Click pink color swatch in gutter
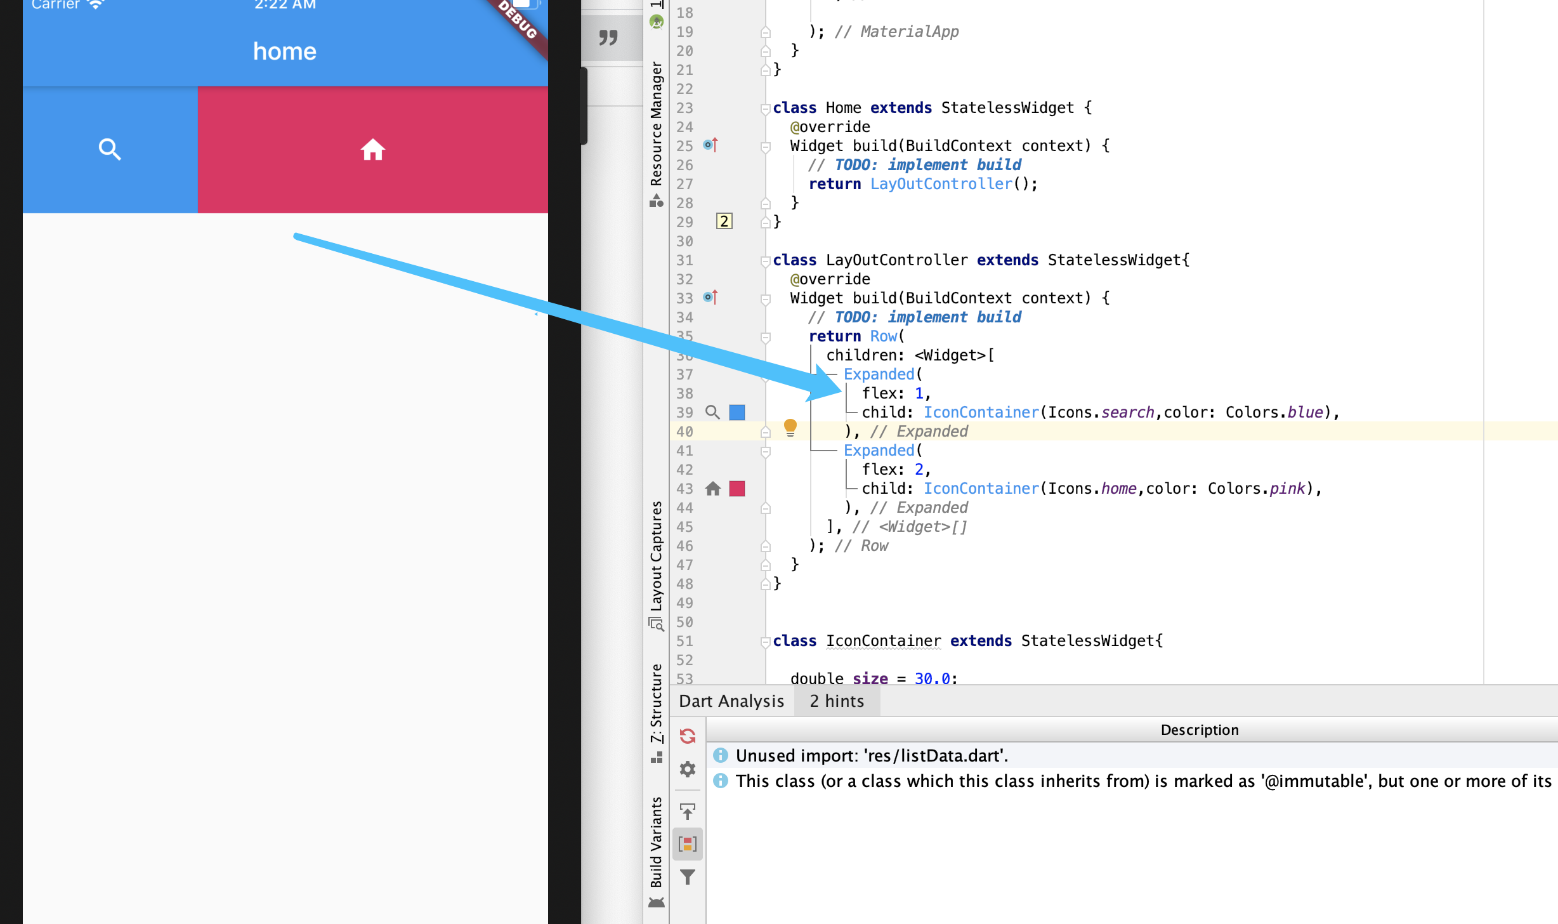 point(737,489)
